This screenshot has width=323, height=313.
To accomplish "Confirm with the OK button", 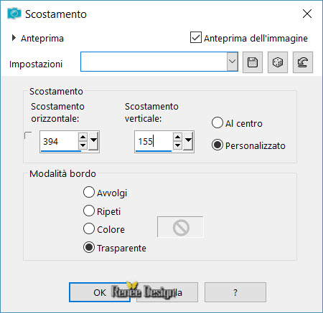I will click(100, 292).
